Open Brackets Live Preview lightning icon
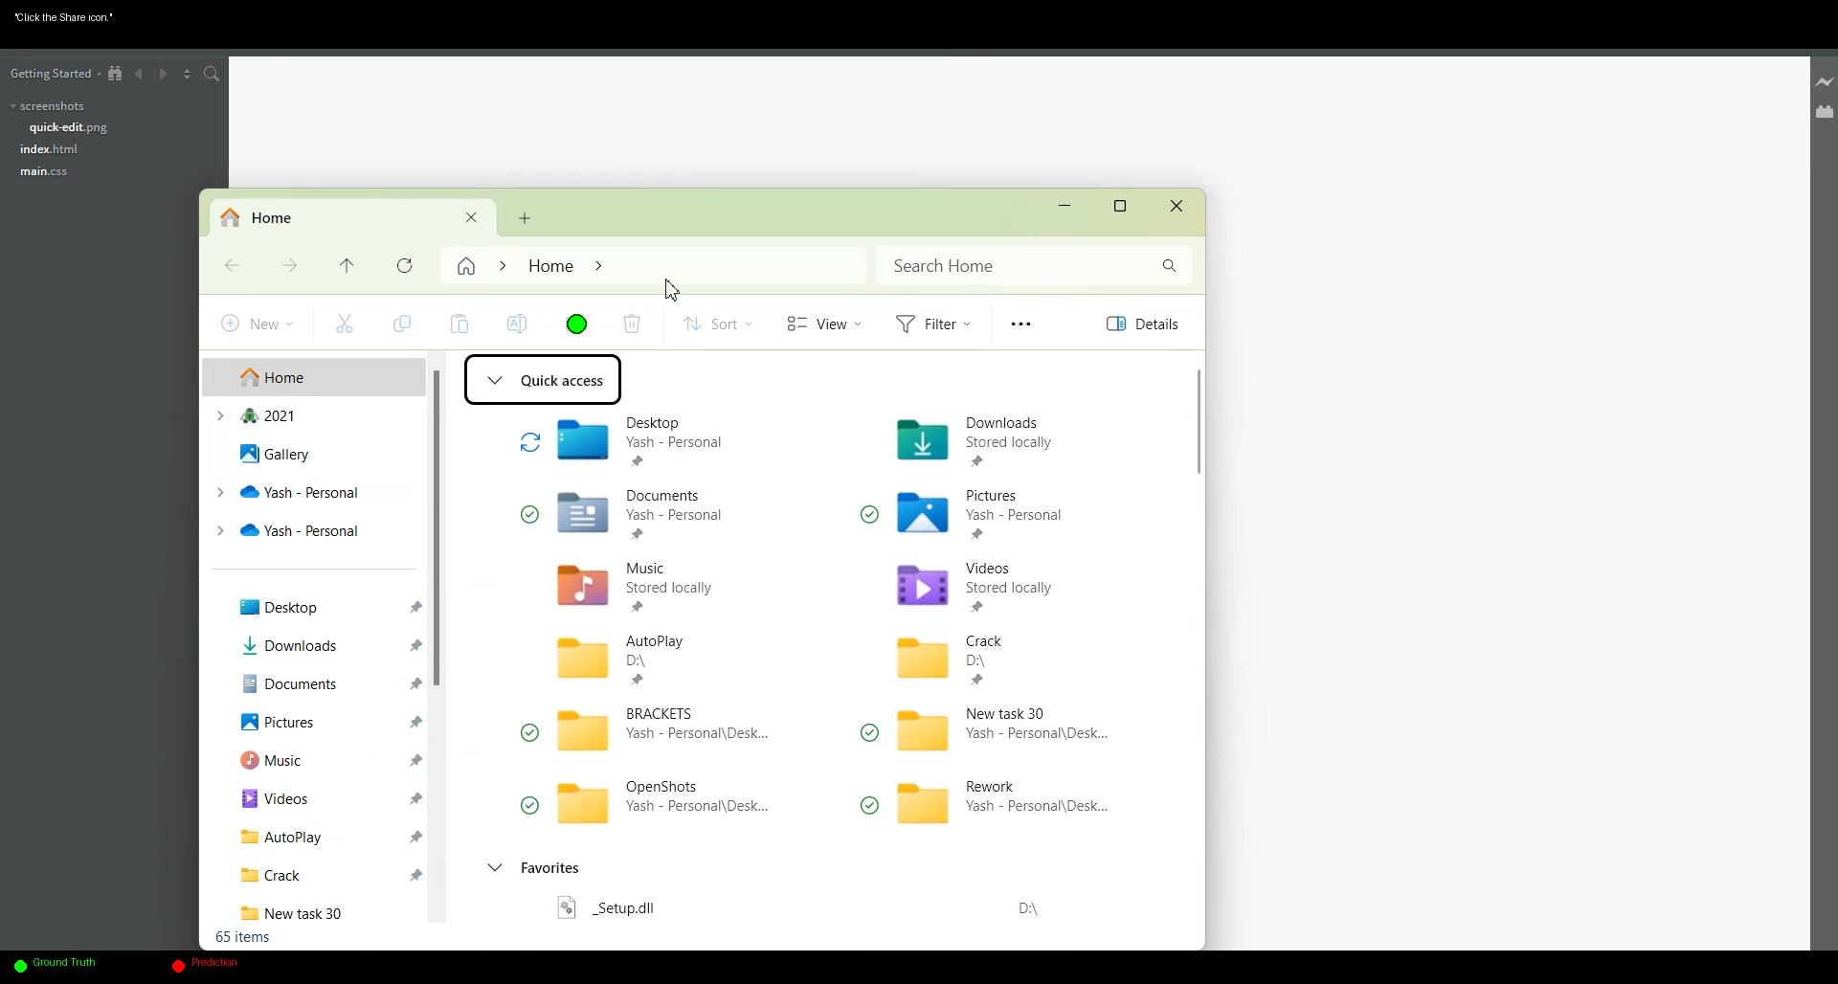 click(x=1825, y=82)
